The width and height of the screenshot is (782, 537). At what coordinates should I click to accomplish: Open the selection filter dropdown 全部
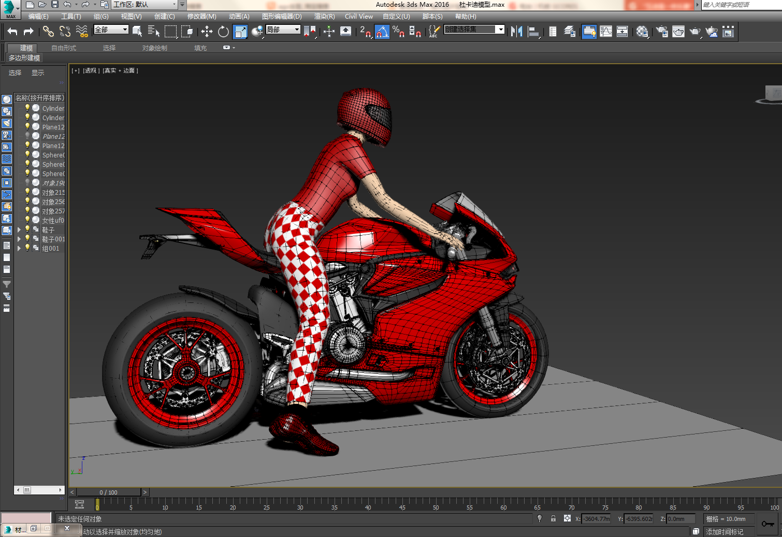coord(111,30)
